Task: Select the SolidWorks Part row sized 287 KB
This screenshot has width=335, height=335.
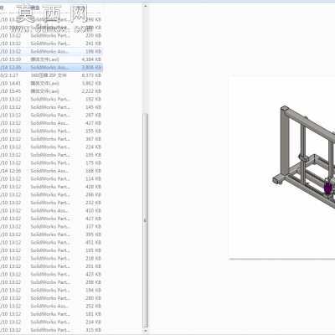Action: (x=51, y=115)
